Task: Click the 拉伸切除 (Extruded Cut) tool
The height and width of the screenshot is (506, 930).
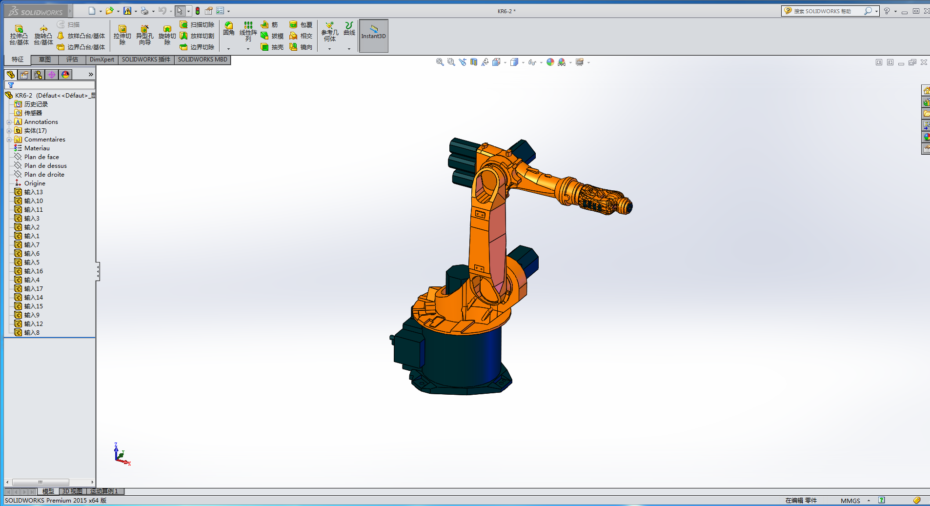Action: tap(122, 36)
